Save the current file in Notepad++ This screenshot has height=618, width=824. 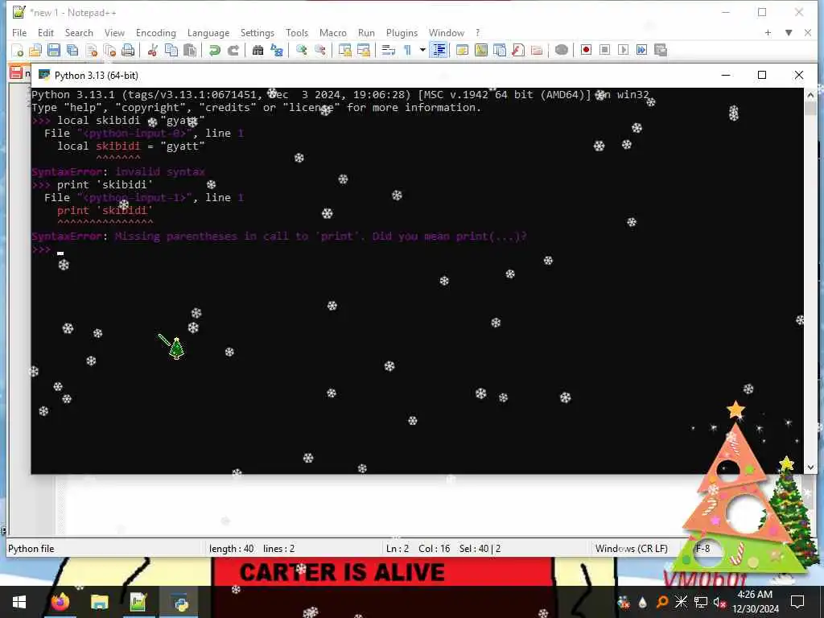pos(54,51)
